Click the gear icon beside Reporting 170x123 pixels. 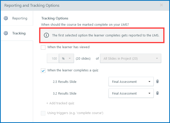[6, 18]
